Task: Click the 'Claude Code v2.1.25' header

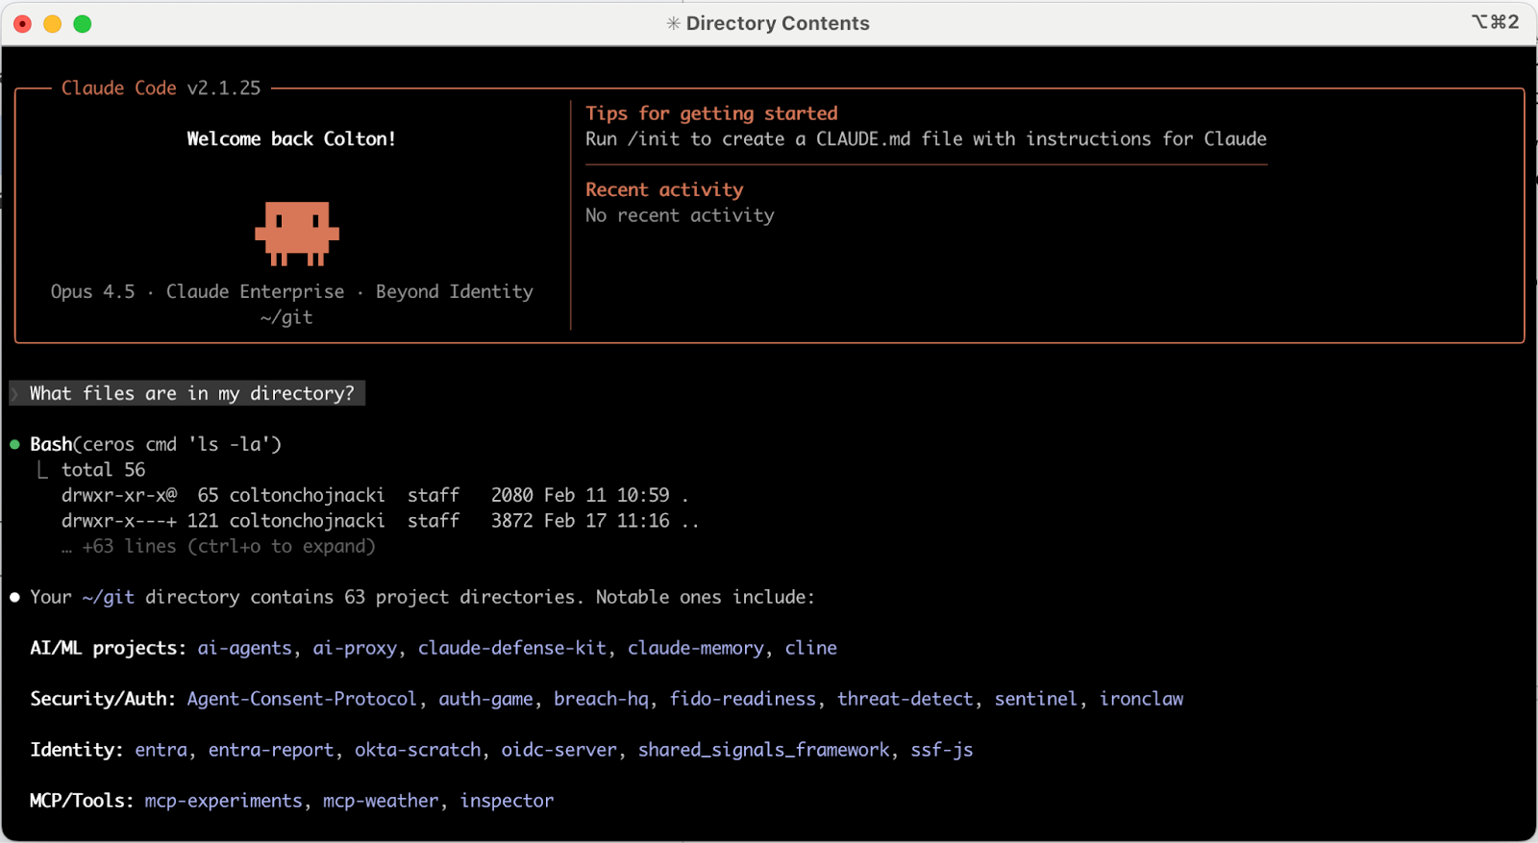Action: [161, 87]
